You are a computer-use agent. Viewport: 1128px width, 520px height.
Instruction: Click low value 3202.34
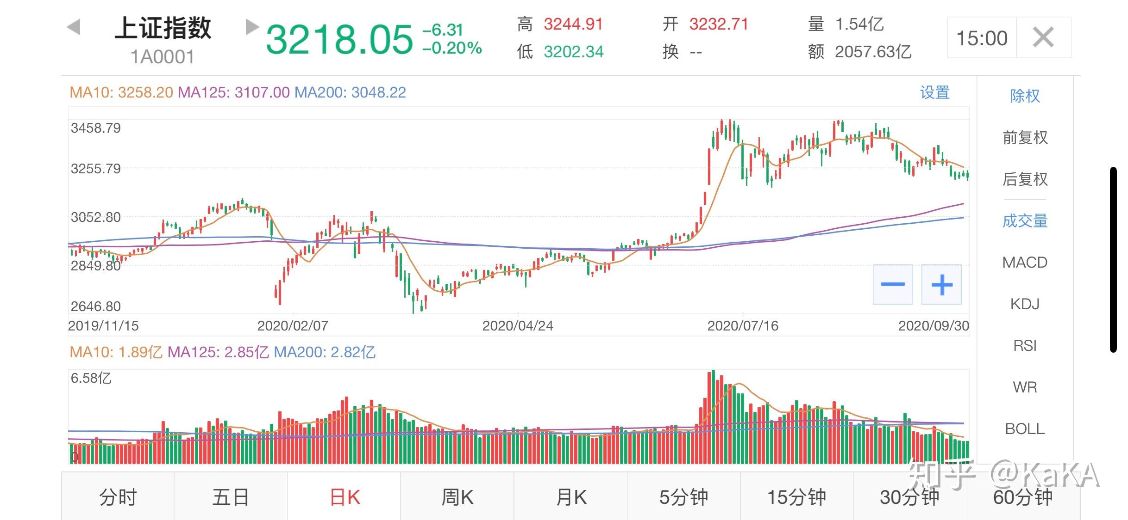click(x=574, y=51)
